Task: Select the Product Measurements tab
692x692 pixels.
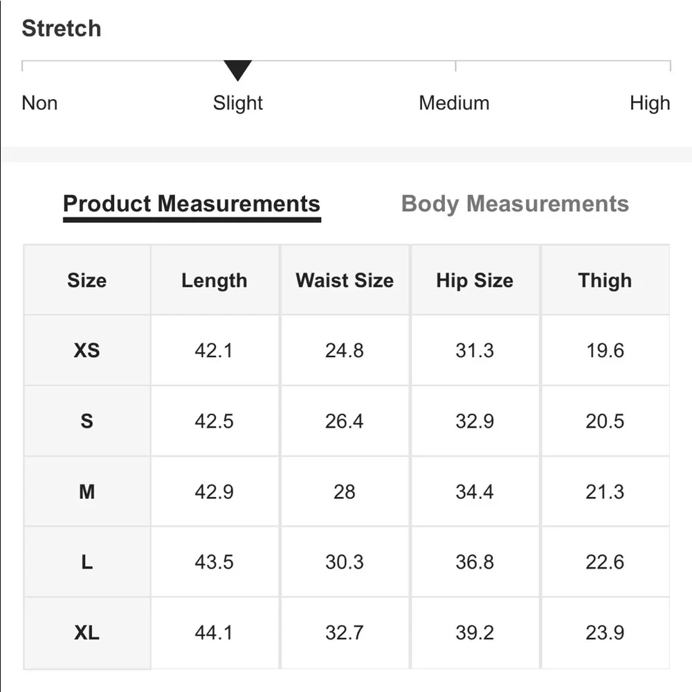Action: pyautogui.click(x=192, y=204)
